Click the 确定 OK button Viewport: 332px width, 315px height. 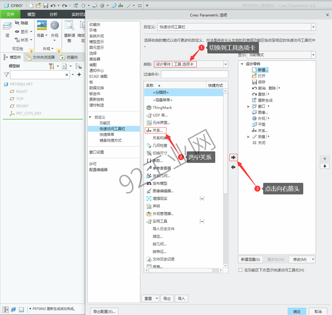[x=297, y=311]
